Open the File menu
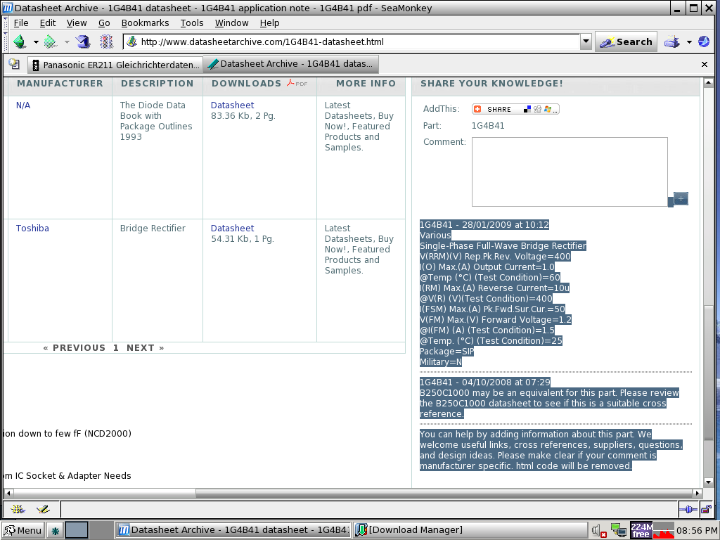The height and width of the screenshot is (540, 720). 20,23
